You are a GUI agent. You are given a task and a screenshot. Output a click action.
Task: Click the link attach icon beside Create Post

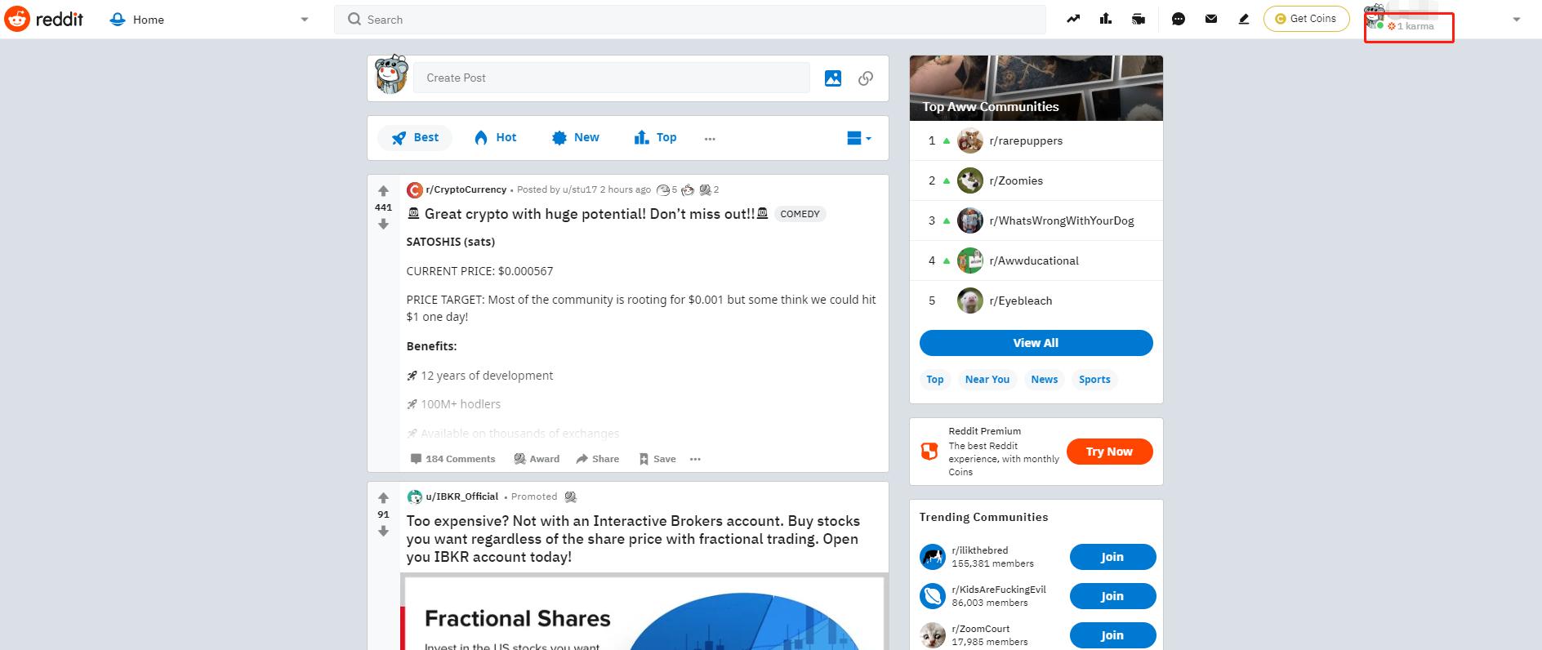[866, 78]
